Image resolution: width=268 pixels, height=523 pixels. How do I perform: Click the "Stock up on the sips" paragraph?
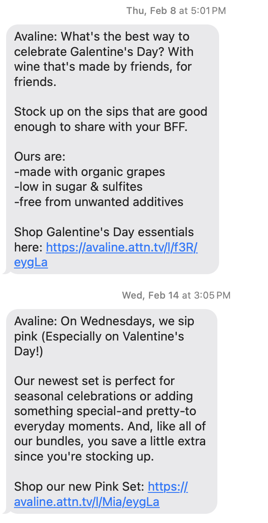coord(110,119)
